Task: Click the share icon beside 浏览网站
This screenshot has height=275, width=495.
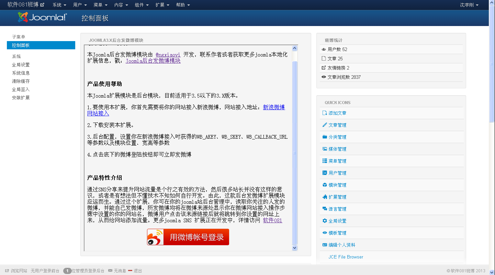Action: tap(7, 271)
